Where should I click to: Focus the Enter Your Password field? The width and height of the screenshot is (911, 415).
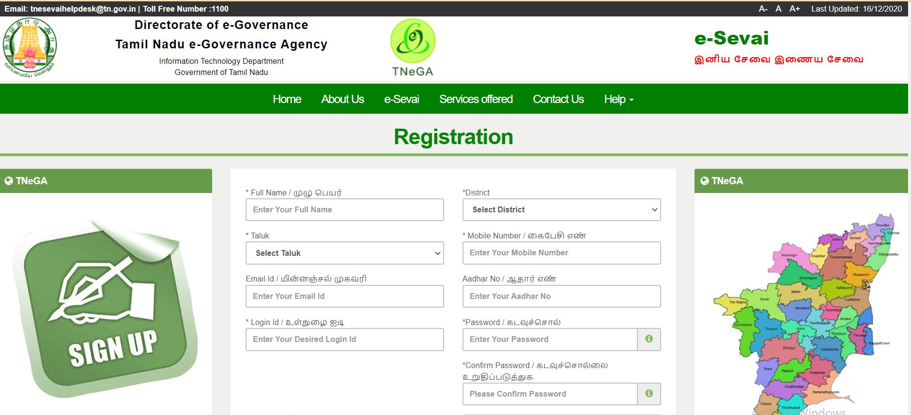click(550, 339)
